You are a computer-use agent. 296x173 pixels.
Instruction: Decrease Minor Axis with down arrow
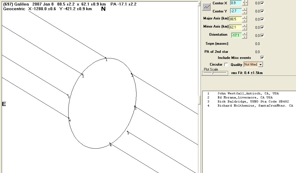(244, 29)
